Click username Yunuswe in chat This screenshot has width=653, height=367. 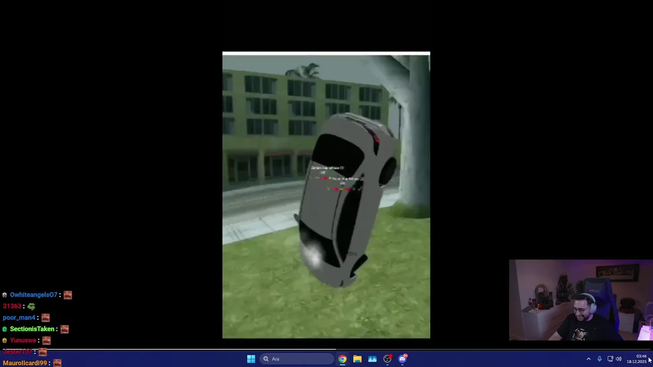point(23,340)
